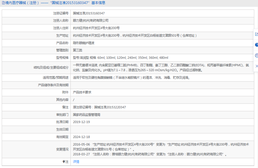258x168 pixels.
Task: Open the 产品技术要求 attachment
Action: [82, 92]
